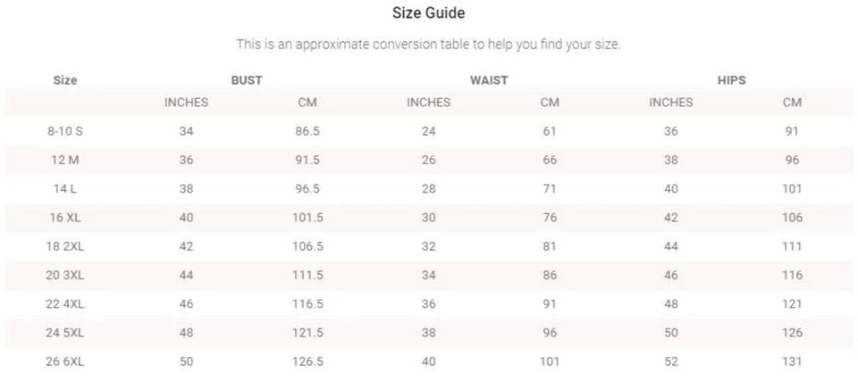Click the 131 hips CM value

pos(792,361)
